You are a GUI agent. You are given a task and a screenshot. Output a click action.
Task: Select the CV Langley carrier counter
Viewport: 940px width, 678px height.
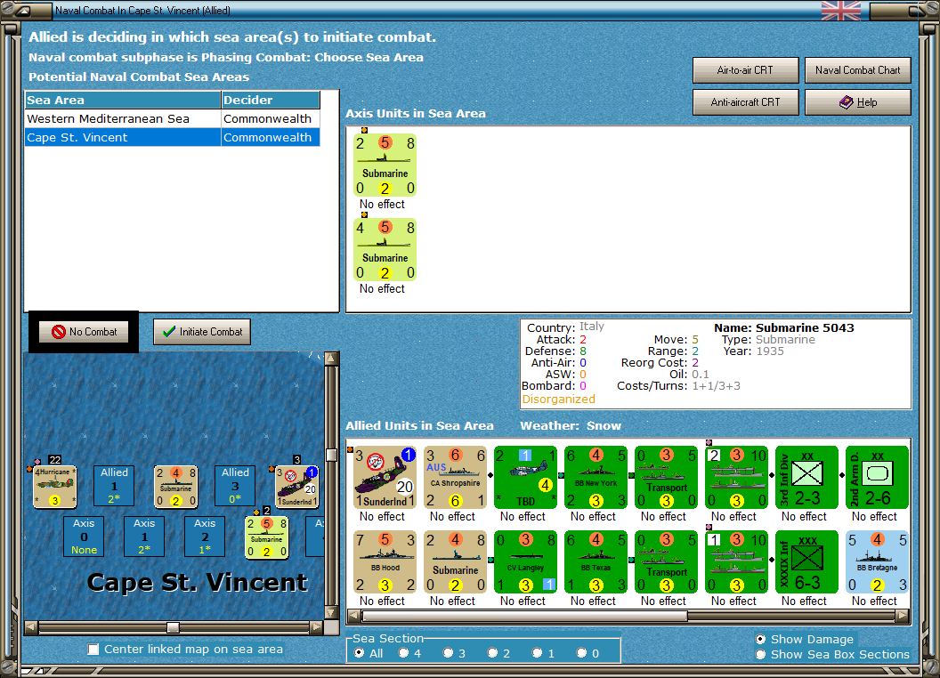pyautogui.click(x=525, y=561)
